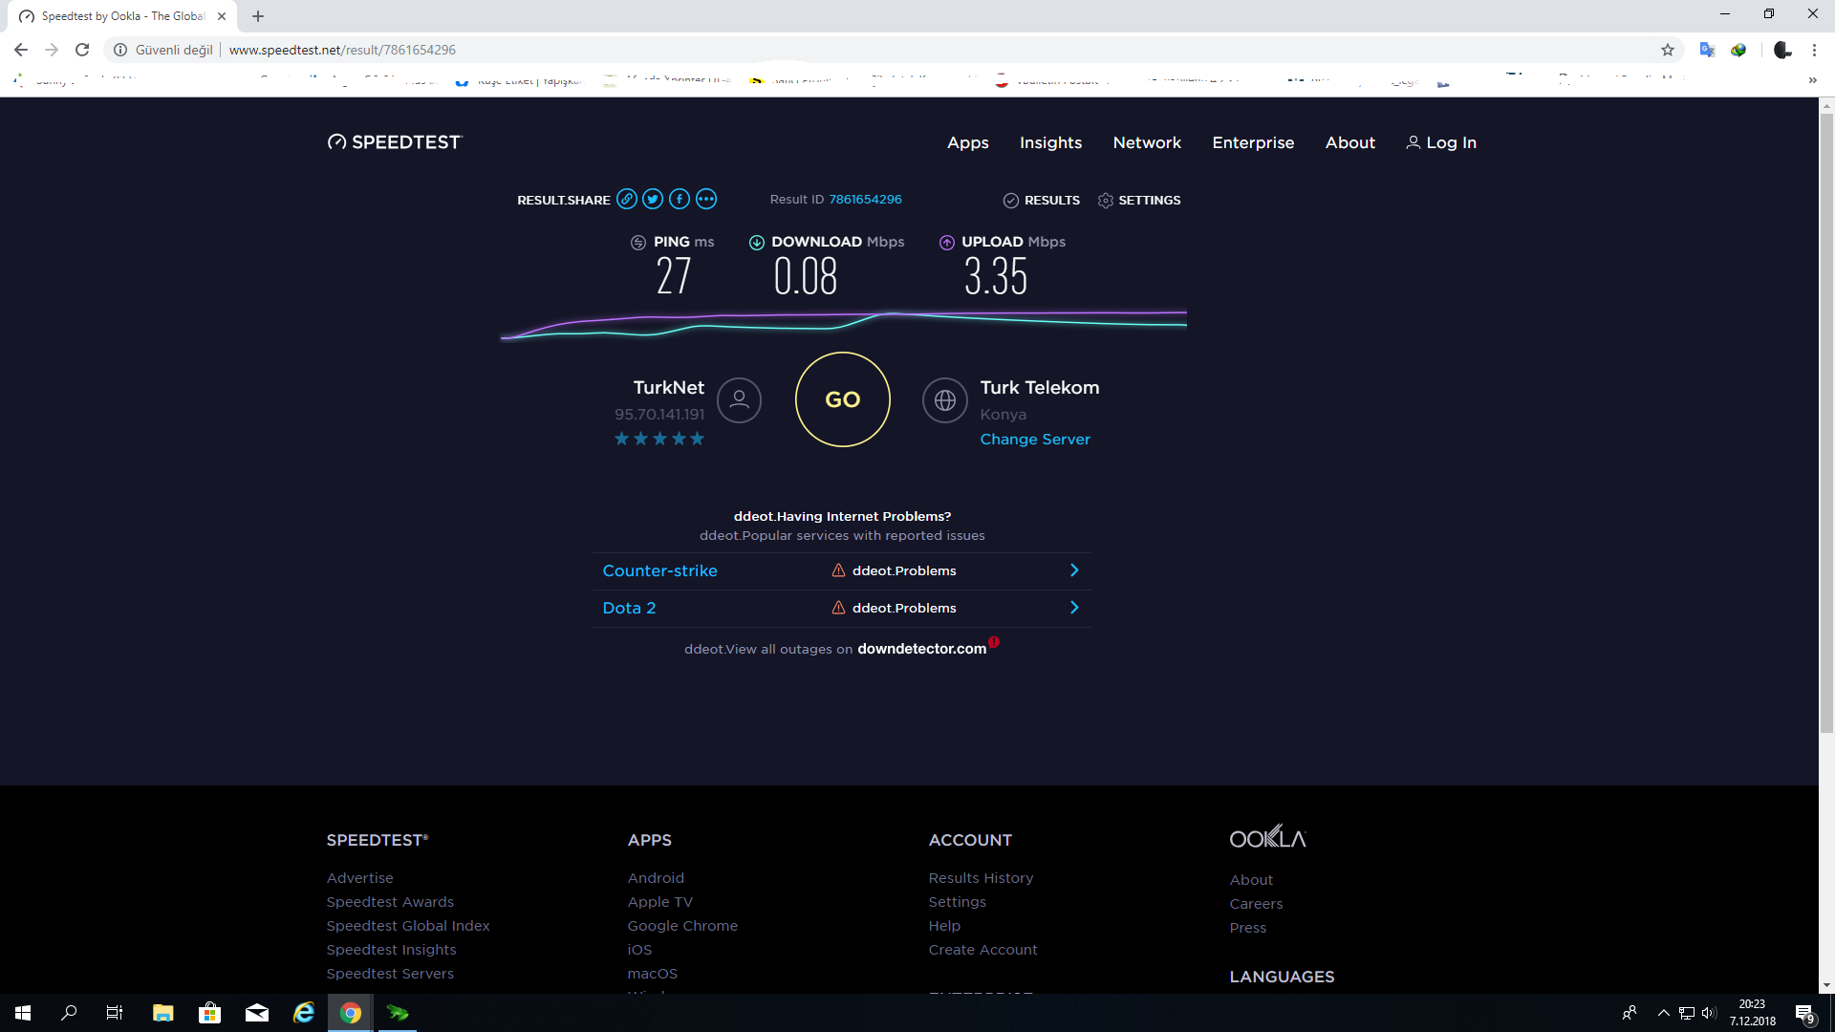Show hidden tray icons chevron
1835x1032 pixels.
pyautogui.click(x=1663, y=1013)
